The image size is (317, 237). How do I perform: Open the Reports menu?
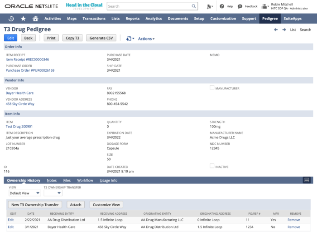click(x=132, y=19)
